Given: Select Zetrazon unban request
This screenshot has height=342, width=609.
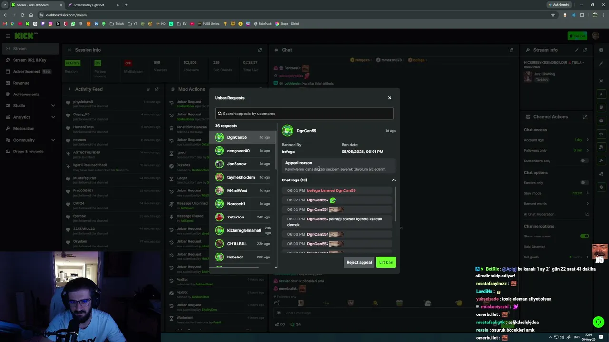Looking at the screenshot, I should click(x=243, y=217).
